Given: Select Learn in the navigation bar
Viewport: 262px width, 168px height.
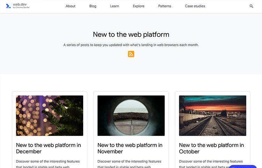Looking at the screenshot, I should point(115,6).
